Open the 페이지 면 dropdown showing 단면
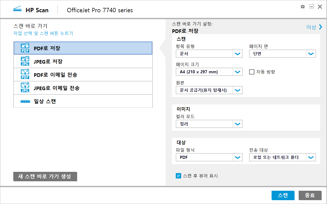 pos(283,54)
